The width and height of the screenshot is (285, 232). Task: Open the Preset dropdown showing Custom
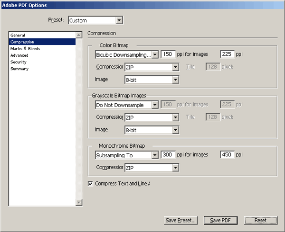[95, 20]
